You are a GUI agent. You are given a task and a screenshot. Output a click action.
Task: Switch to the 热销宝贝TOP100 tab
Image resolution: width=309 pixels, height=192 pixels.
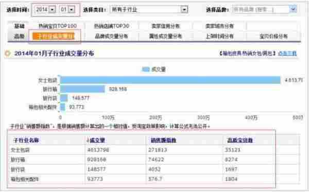(57, 26)
